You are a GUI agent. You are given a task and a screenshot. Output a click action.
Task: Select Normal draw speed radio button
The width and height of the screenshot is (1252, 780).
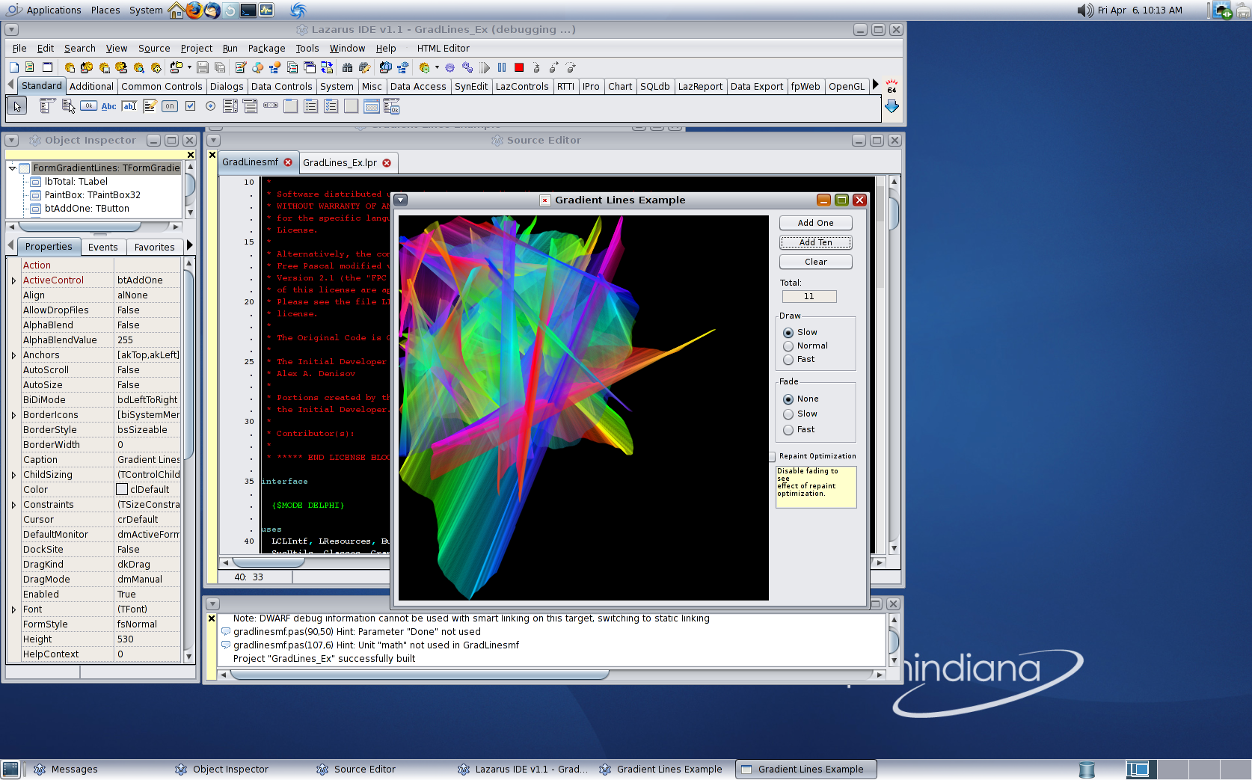click(x=788, y=346)
